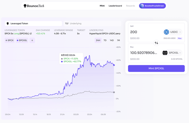Toggle SPCX5L series on chart

pyautogui.click(x=22, y=40)
